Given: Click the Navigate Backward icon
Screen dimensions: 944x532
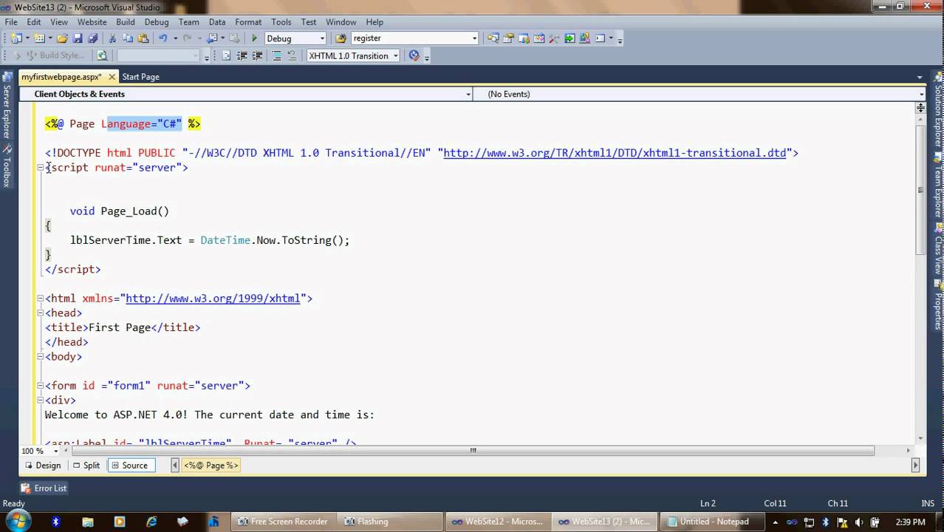Looking at the screenshot, I should coord(212,38).
